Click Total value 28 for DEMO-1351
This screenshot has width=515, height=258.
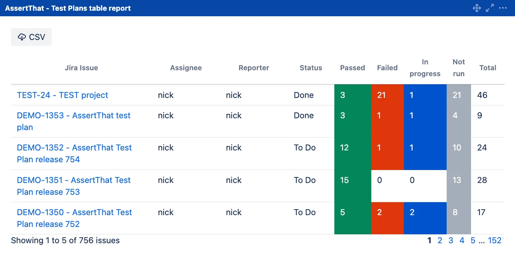point(482,180)
